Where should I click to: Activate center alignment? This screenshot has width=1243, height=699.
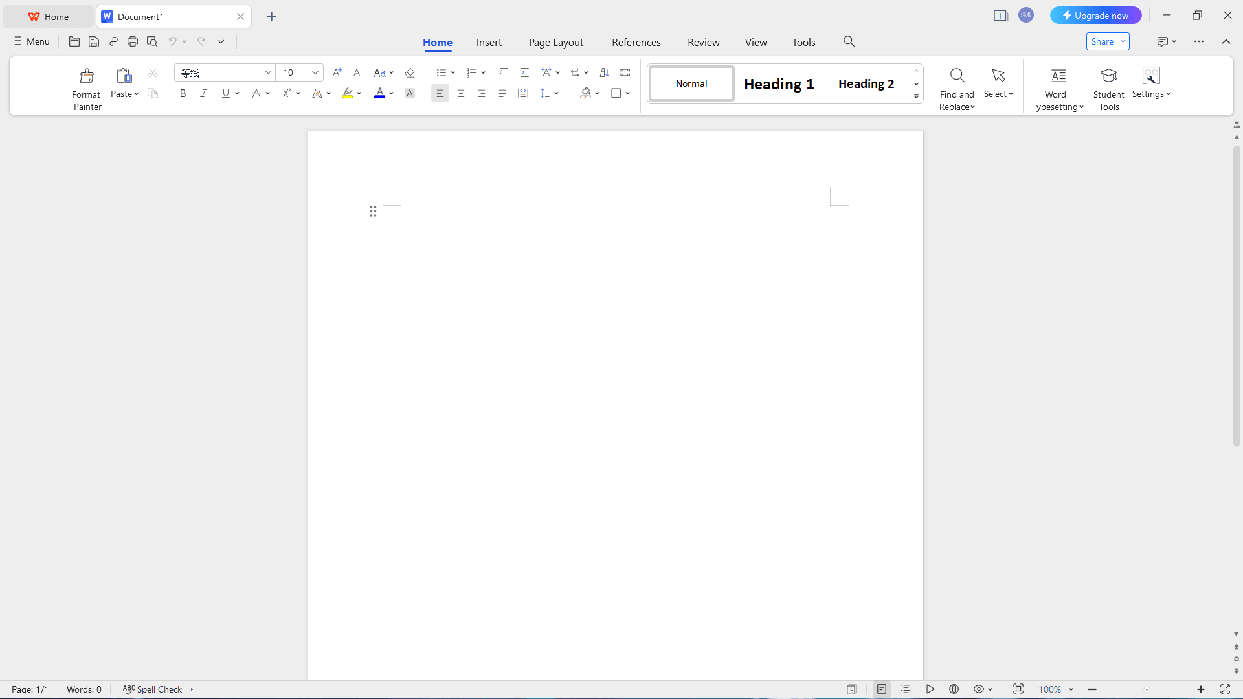461,93
